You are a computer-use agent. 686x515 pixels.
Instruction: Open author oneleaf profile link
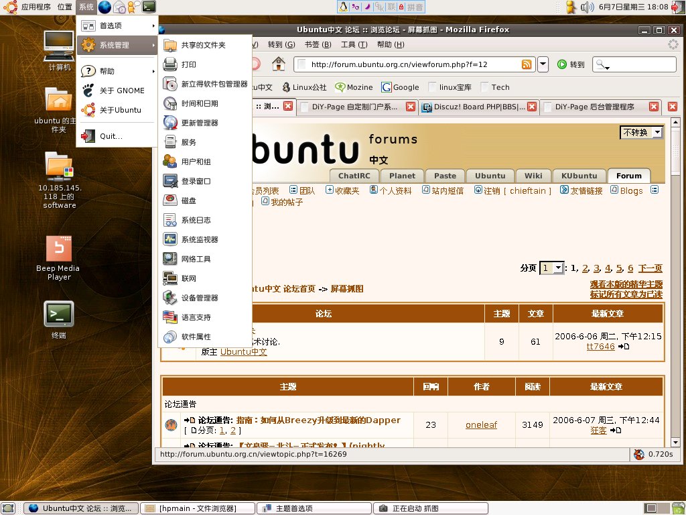tap(481, 424)
